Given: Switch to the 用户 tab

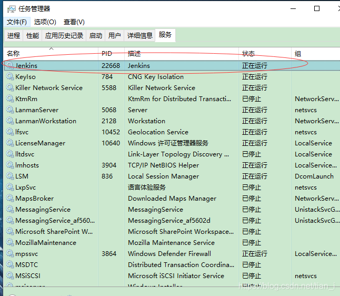Looking at the screenshot, I should coord(115,36).
